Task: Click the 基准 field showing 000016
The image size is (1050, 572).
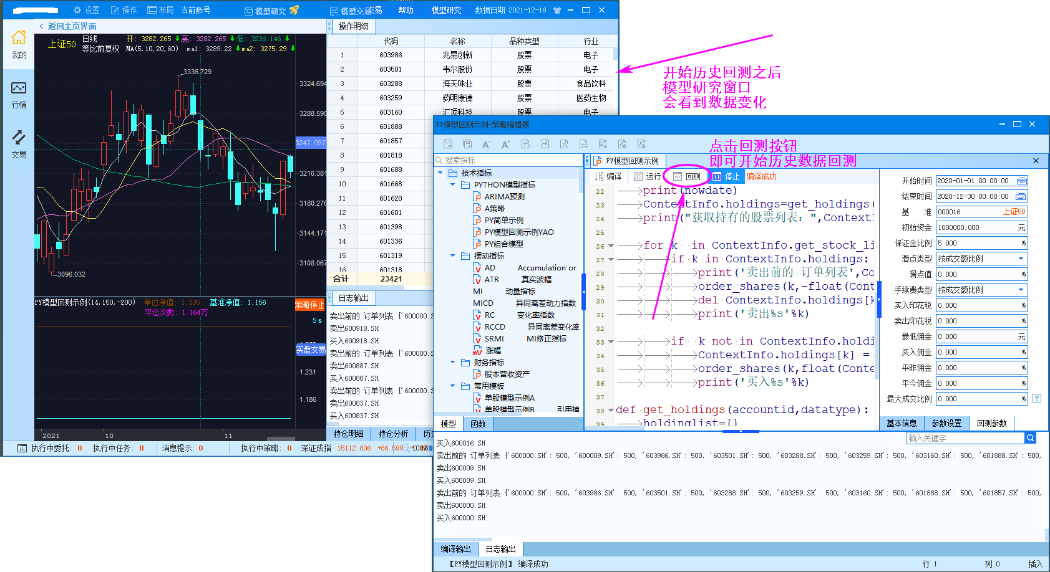Action: 981,212
